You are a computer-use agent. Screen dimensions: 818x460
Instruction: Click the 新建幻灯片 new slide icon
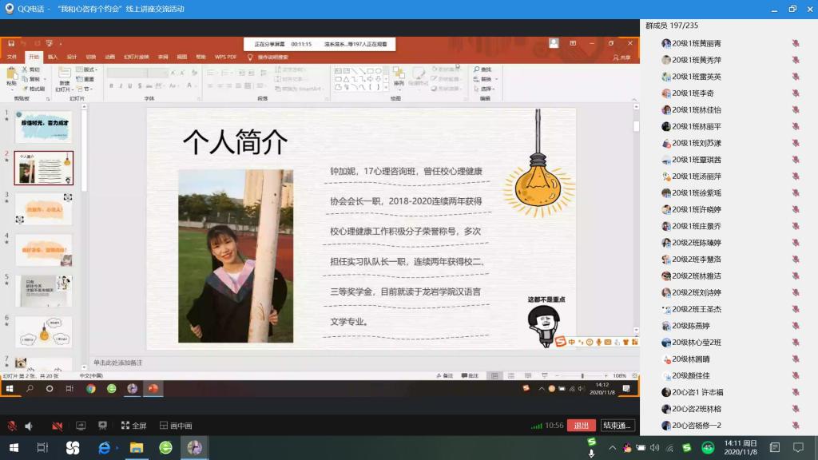[64, 77]
